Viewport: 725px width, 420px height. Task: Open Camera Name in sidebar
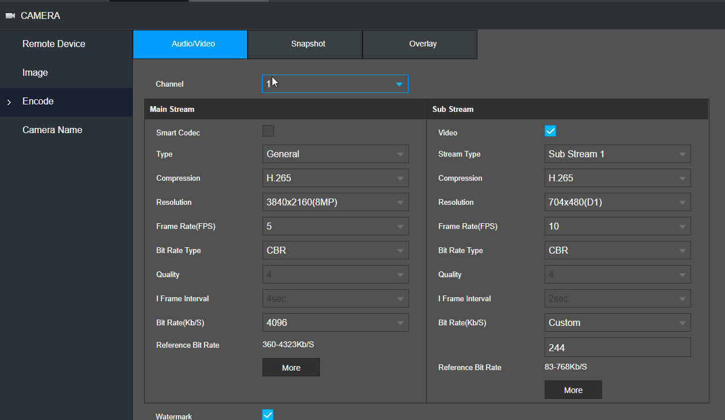pyautogui.click(x=66, y=130)
